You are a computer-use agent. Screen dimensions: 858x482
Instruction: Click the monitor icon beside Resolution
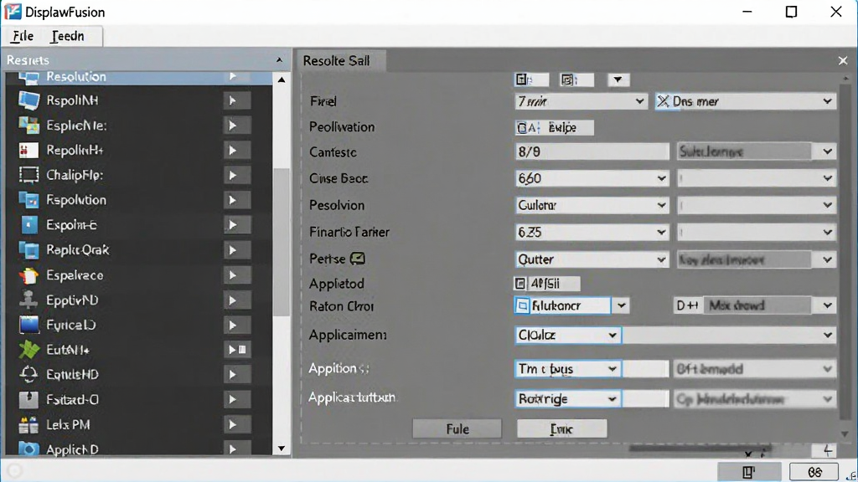28,78
